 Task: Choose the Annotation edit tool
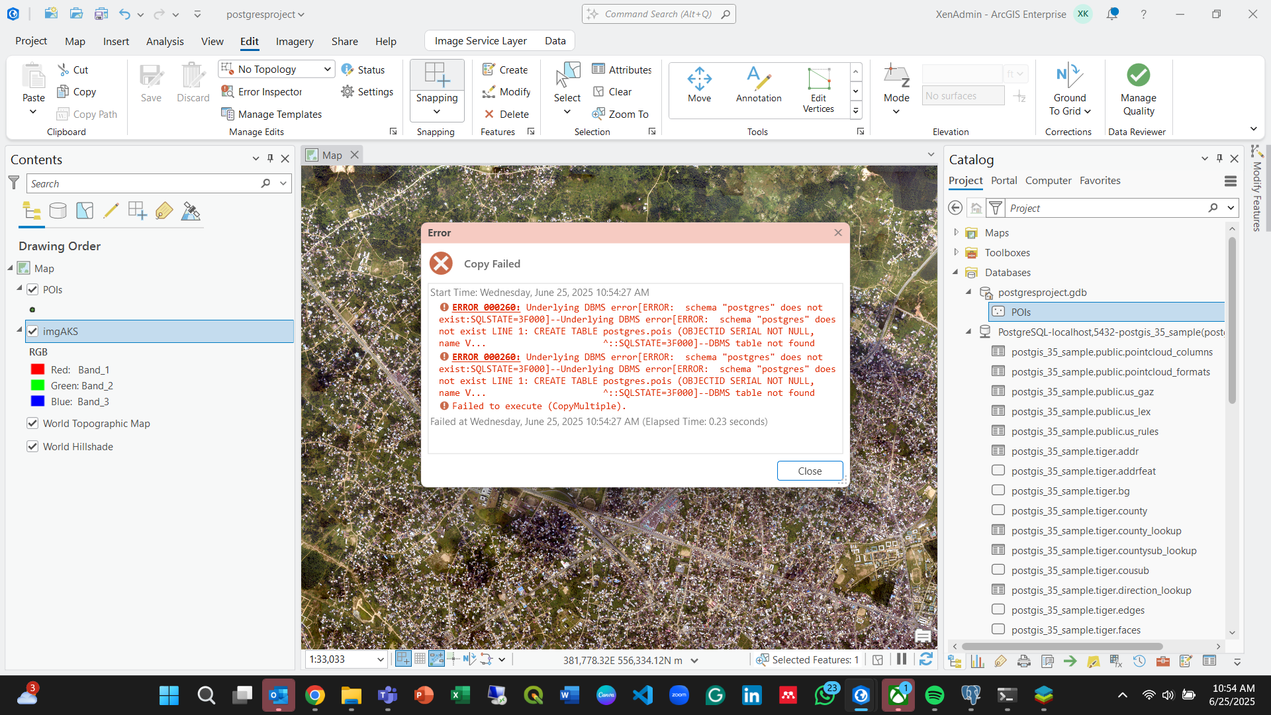(759, 85)
